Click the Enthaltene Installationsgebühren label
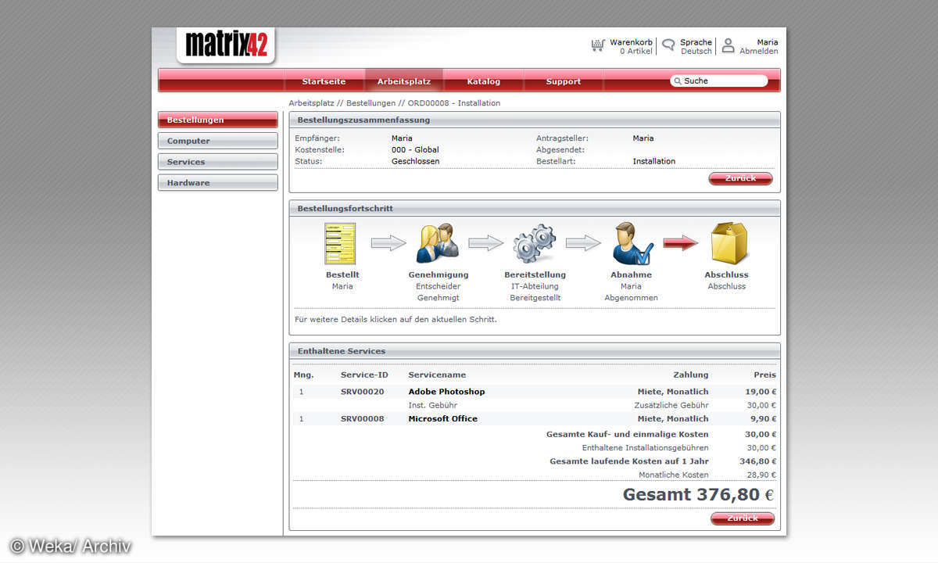This screenshot has width=938, height=563. point(646,447)
